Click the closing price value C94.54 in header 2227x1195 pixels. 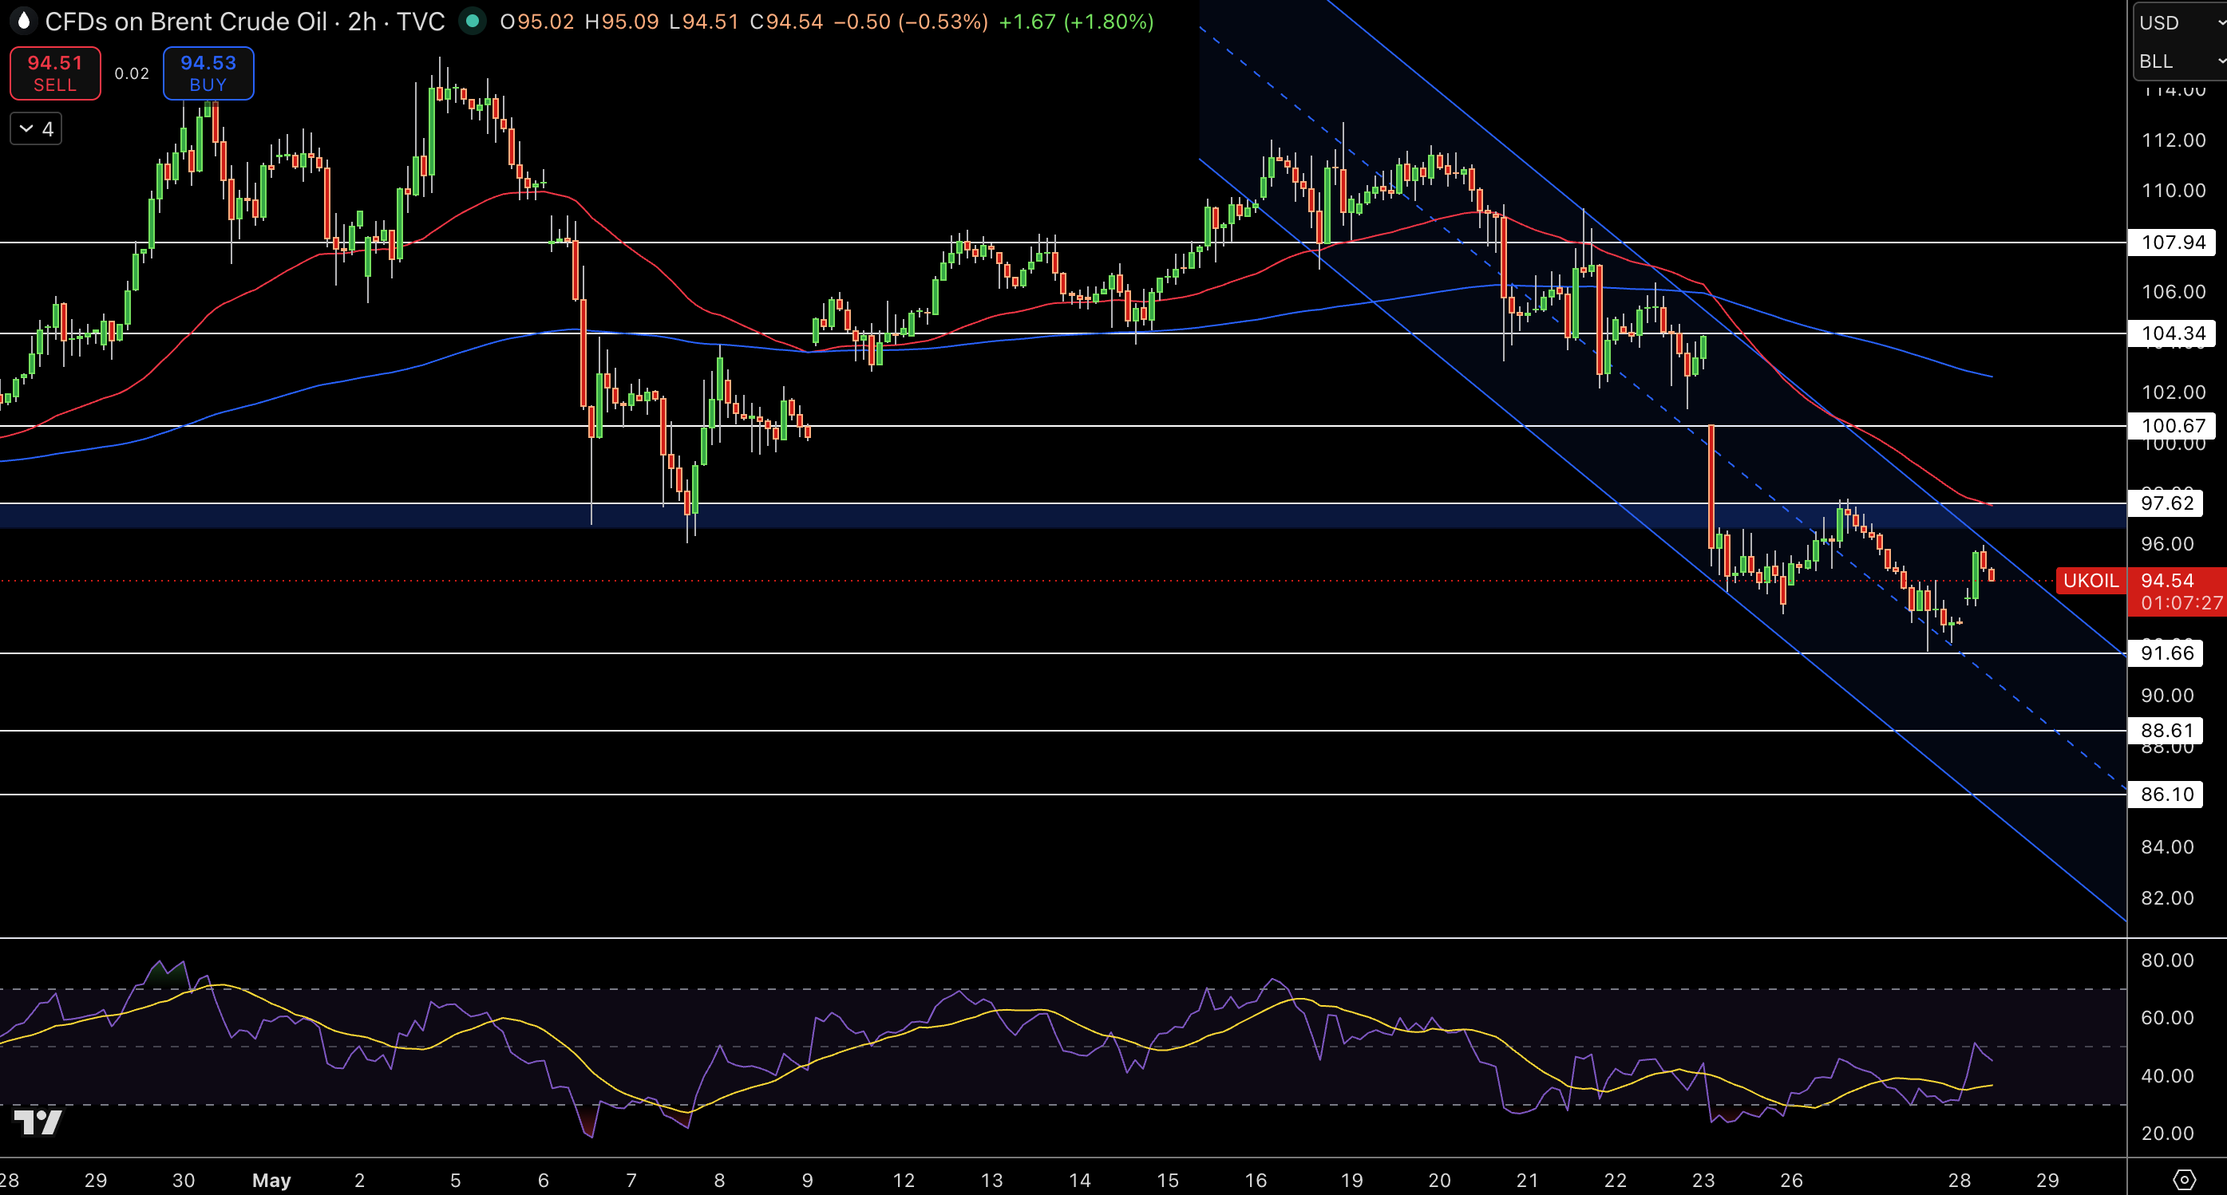coord(786,22)
